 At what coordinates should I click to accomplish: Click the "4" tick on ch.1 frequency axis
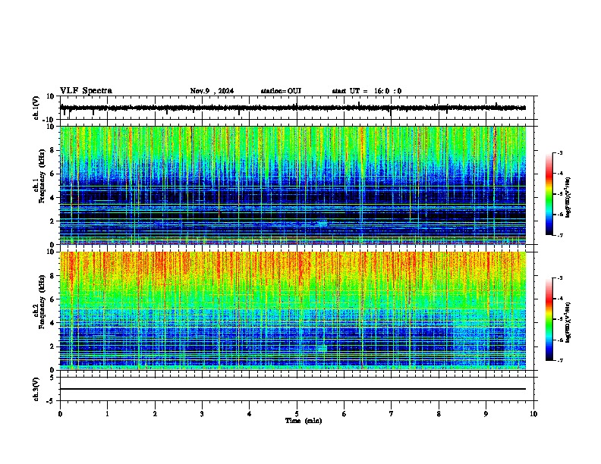53,198
